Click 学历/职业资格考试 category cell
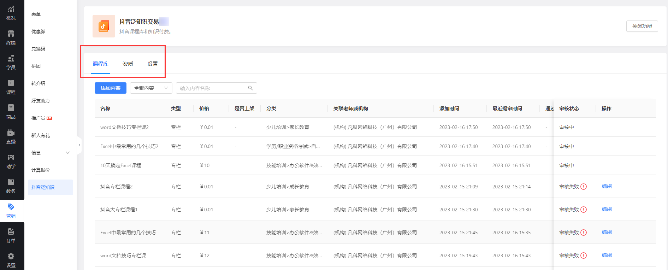Screen dimensions: 668x270 coord(293,146)
